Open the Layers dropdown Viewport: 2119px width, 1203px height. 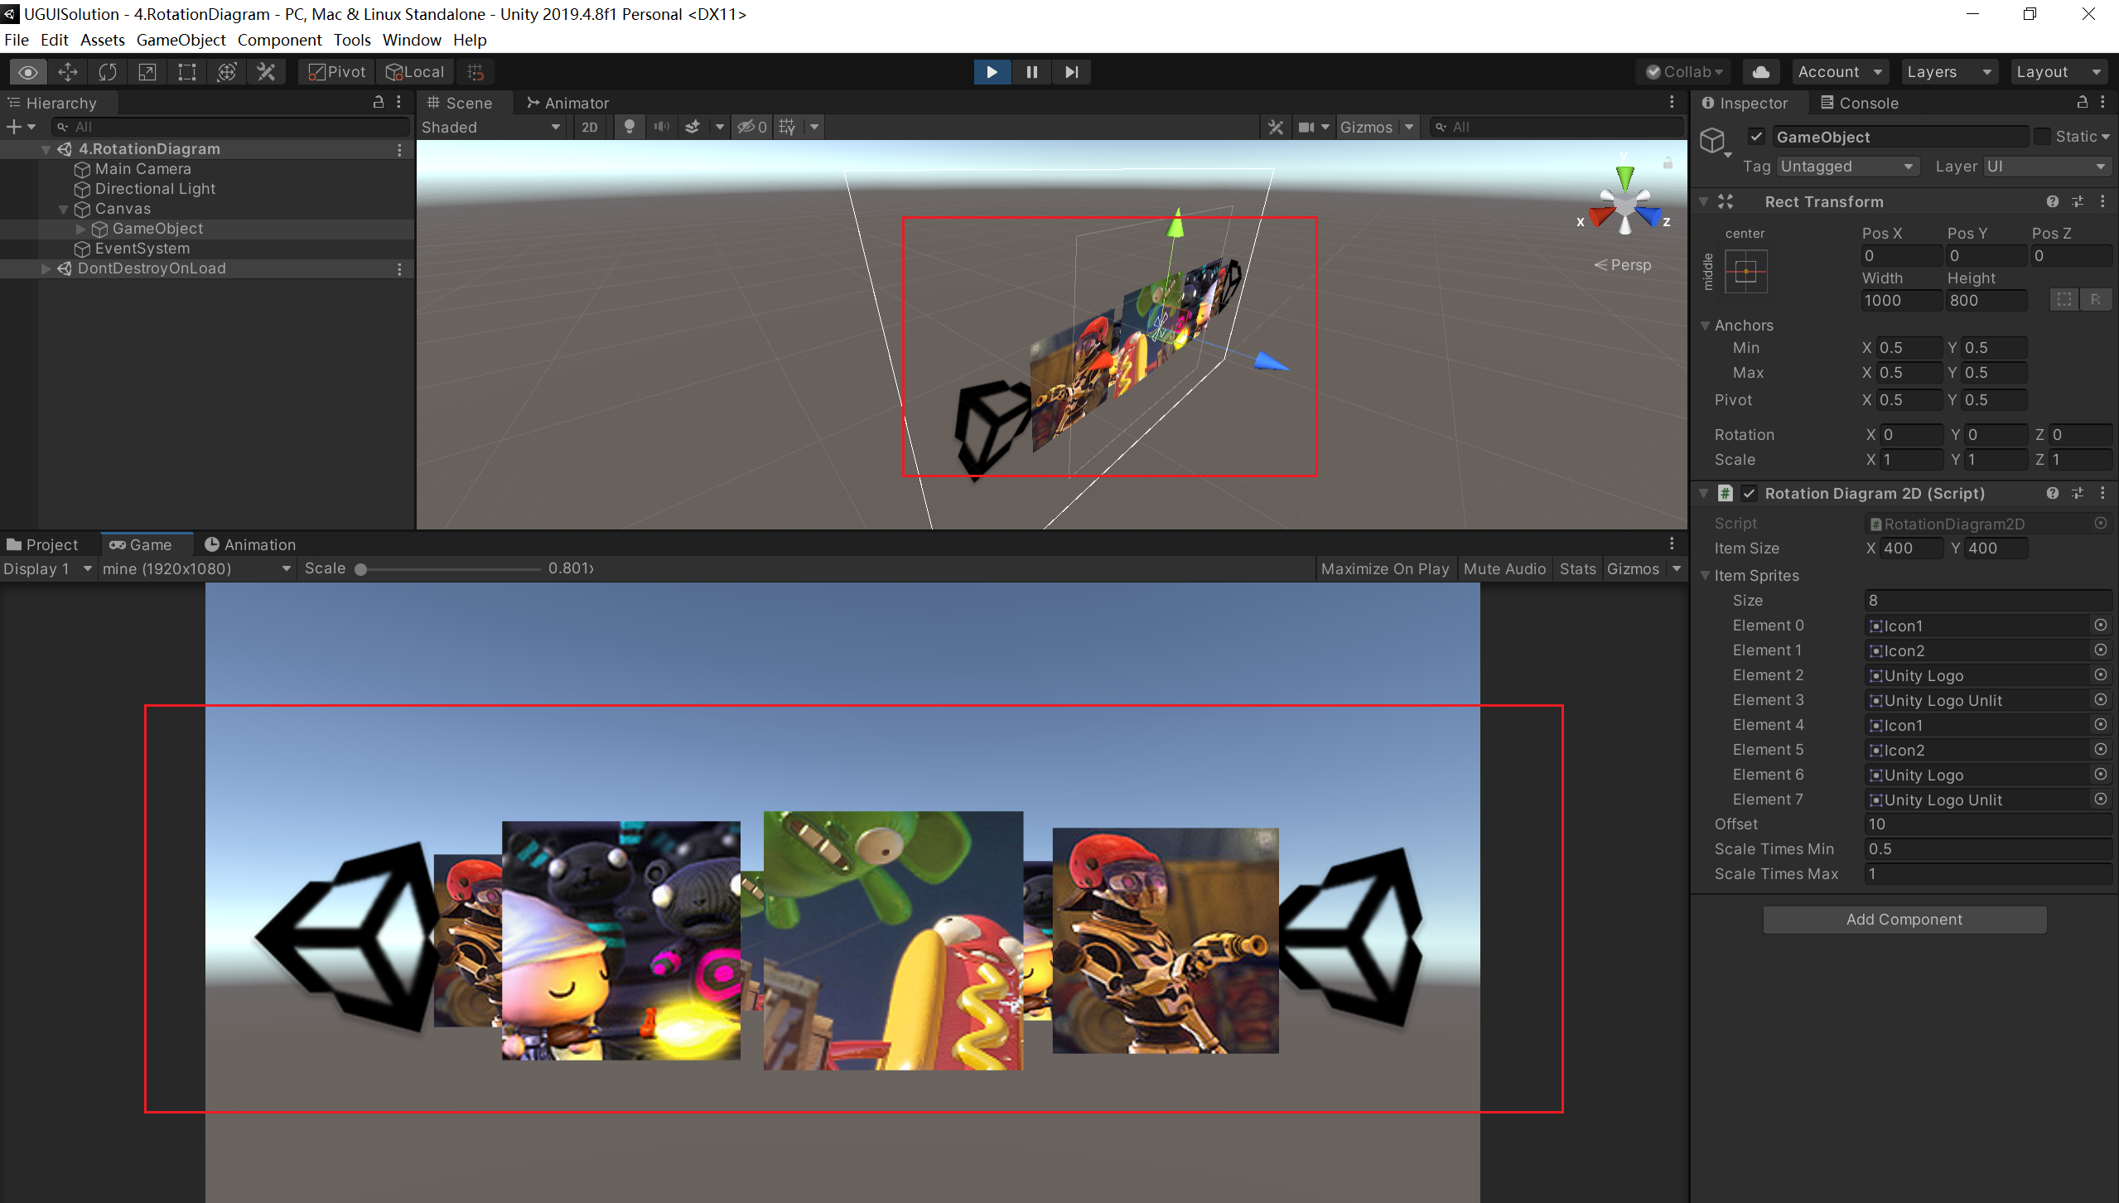click(1949, 72)
